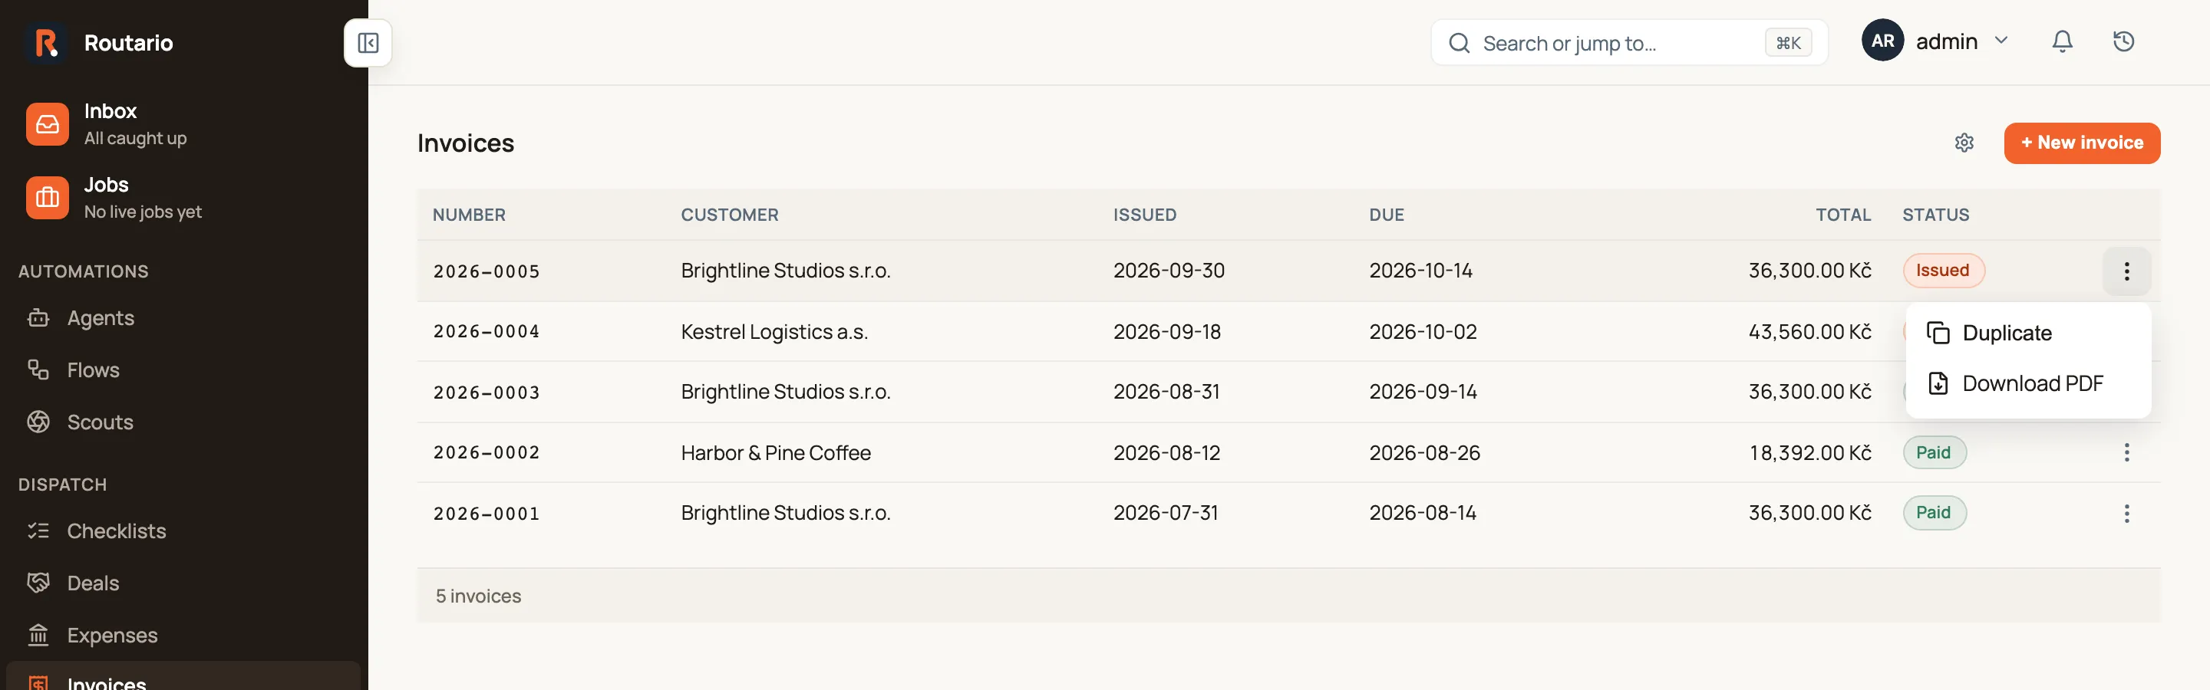Select invoice number 2026-0002

click(x=486, y=452)
